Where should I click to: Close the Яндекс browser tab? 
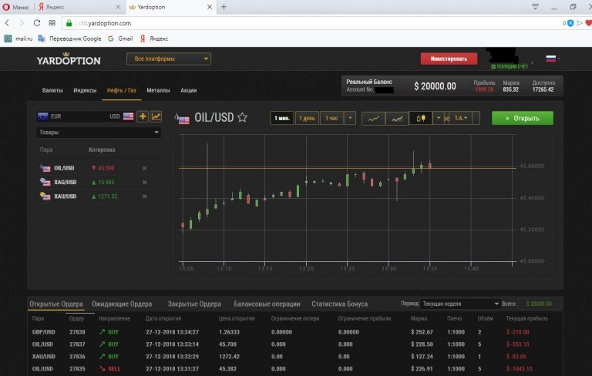pos(118,7)
